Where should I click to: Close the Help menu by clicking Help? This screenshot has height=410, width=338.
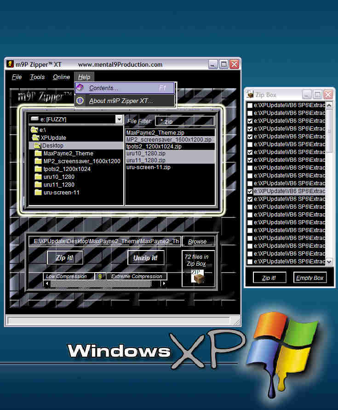84,77
